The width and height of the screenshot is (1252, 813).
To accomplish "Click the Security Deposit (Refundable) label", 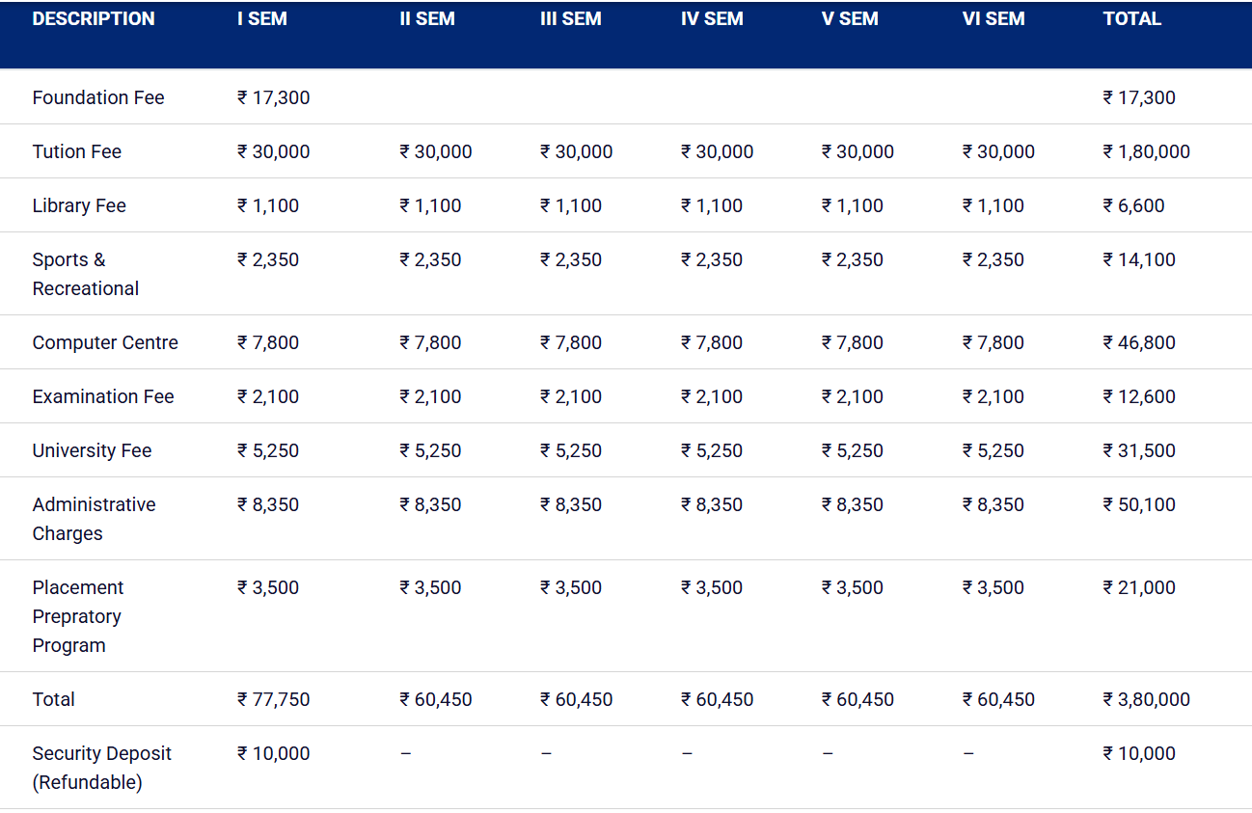I will point(101,768).
